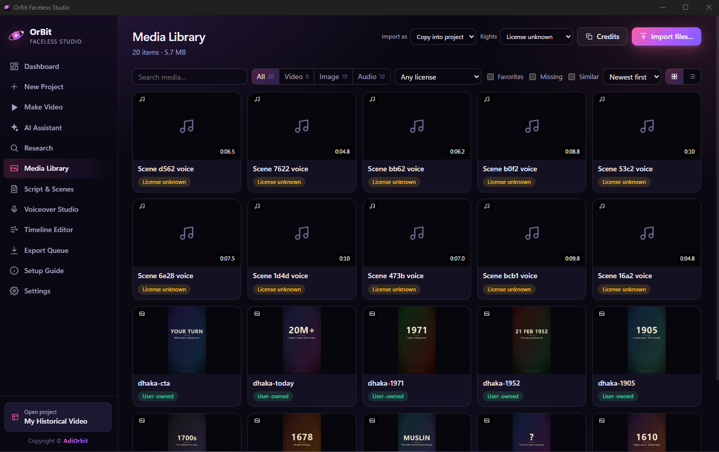Click the Export Queue download icon
Screen dimensions: 719x452
coord(14,250)
